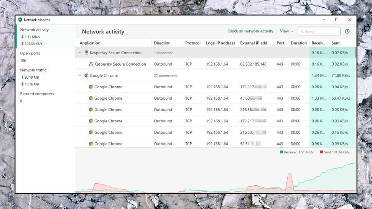372x209 pixels.
Task: Click the 60.47 KB/s sent value
Action: pos(341,98)
